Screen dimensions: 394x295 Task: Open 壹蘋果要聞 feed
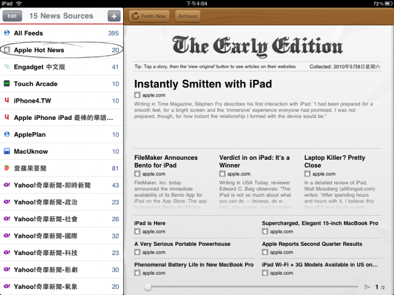coord(62,168)
